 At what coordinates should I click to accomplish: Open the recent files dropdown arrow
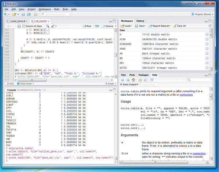pos(18,14)
